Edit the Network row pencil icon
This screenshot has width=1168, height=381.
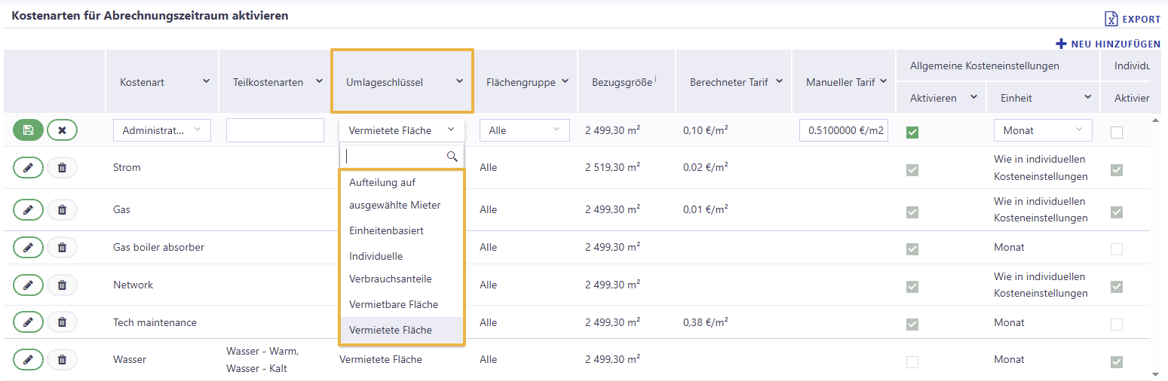click(28, 285)
